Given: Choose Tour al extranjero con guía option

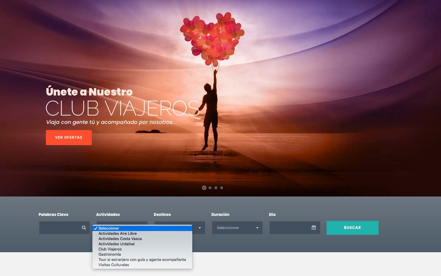Looking at the screenshot, I should click(142, 260).
